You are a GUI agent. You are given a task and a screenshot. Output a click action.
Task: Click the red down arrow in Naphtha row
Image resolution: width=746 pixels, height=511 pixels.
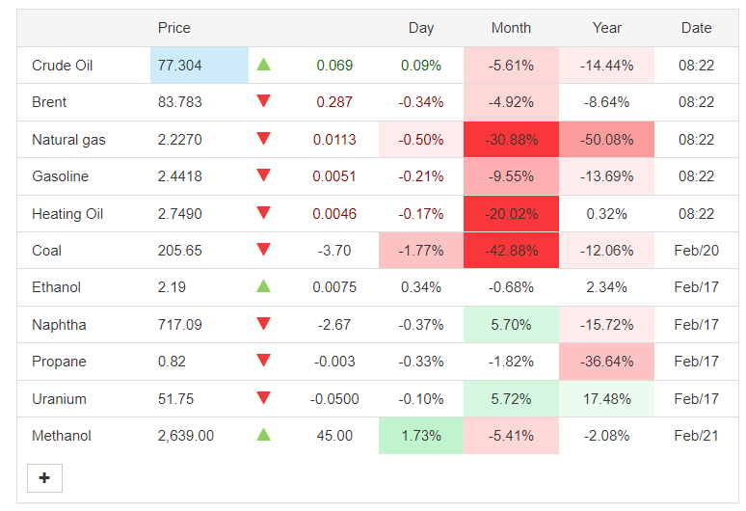point(263,324)
